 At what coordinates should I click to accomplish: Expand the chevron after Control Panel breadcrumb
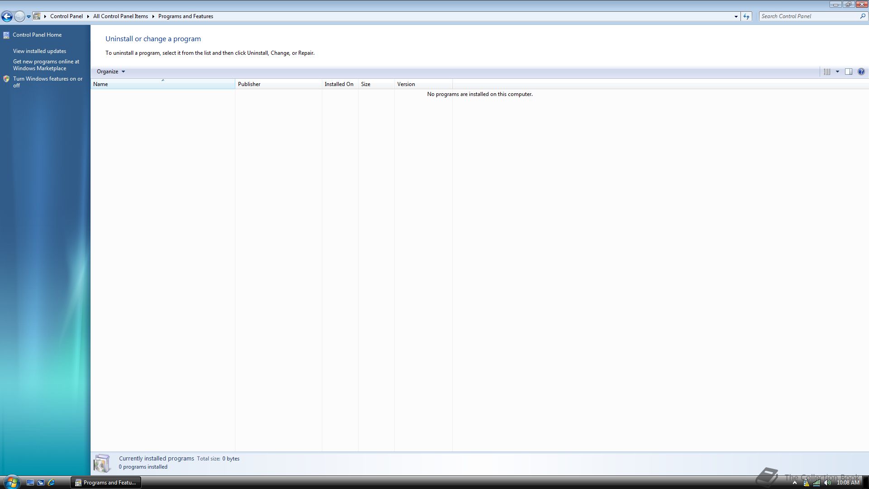pyautogui.click(x=88, y=16)
